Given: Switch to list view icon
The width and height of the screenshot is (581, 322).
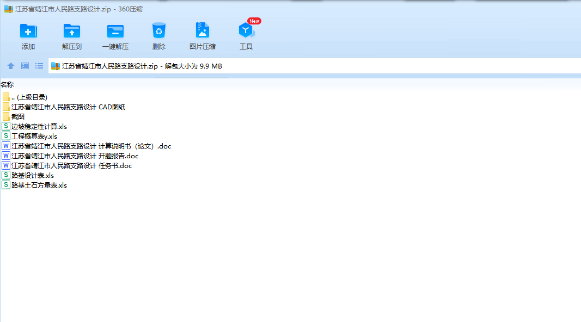Looking at the screenshot, I should pyautogui.click(x=39, y=66).
